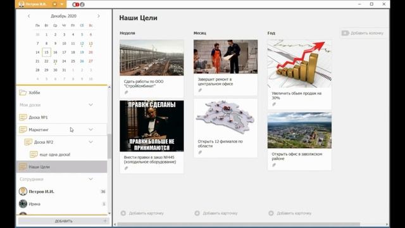Screen dimensions: 405x228
Task: Go to the next calendar month
Action: click(99, 16)
